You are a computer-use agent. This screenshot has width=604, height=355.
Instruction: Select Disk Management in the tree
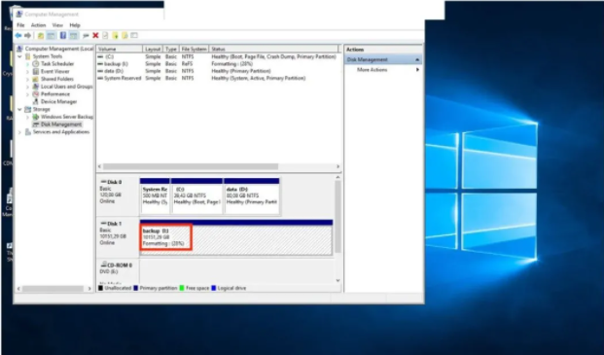61,124
